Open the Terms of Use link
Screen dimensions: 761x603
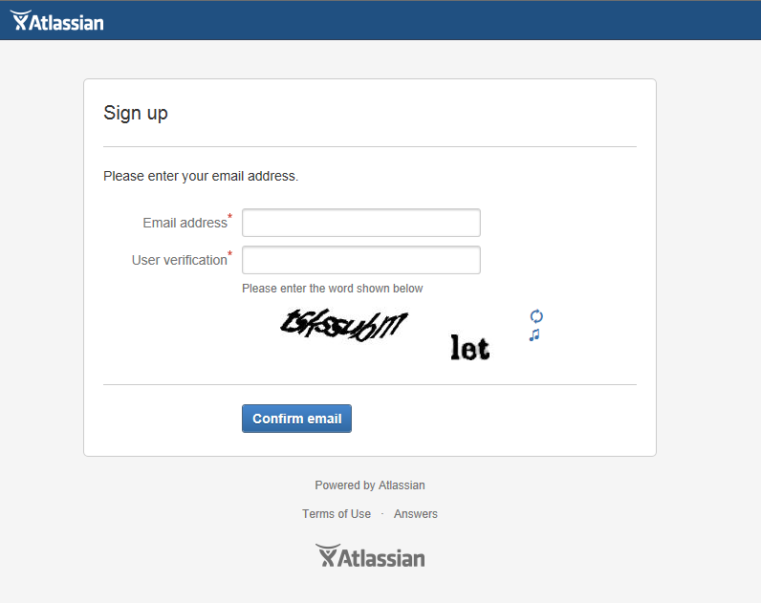click(x=337, y=514)
